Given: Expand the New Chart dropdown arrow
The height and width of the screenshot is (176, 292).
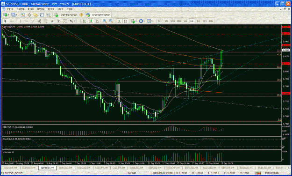Looking at the screenshot, I should [x=8, y=15].
